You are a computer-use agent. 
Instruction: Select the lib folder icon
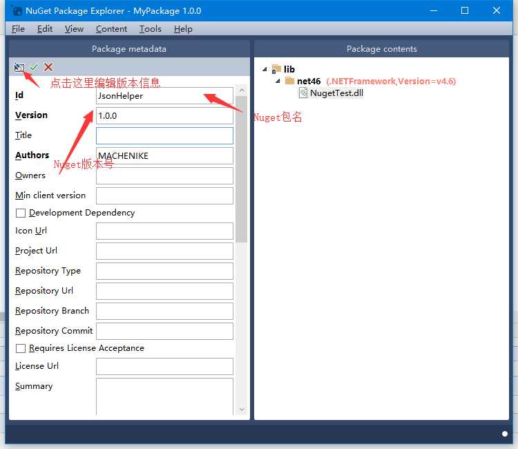[x=276, y=69]
